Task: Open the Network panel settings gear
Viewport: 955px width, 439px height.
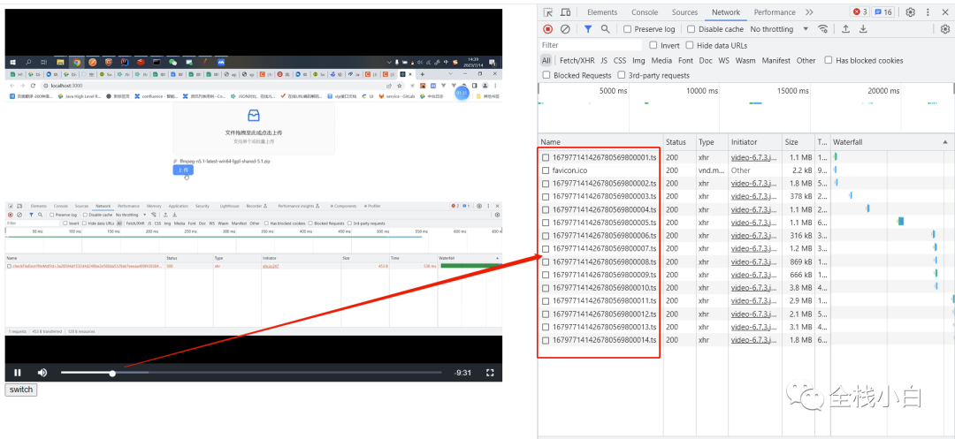Action: click(945, 29)
